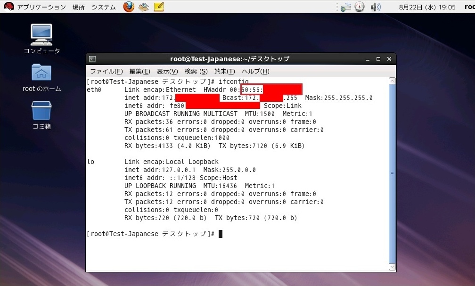Launch Firefox from the top panel

pos(129,7)
